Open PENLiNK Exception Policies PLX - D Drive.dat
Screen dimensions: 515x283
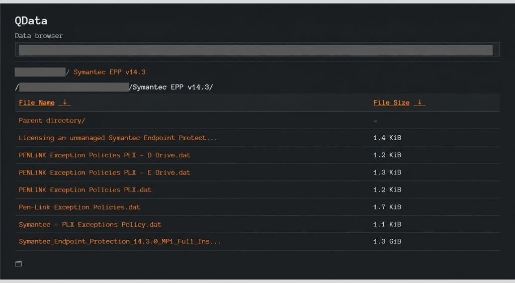[105, 155]
